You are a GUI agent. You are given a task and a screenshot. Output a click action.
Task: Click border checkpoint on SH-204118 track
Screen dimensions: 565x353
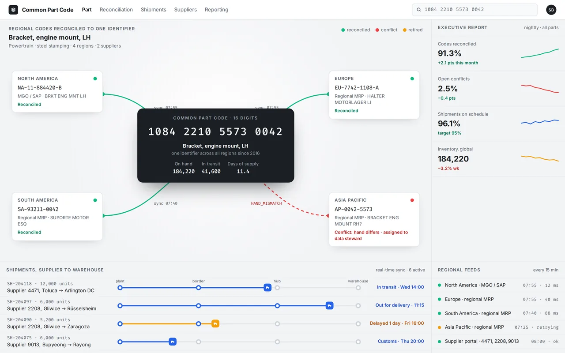(x=199, y=288)
